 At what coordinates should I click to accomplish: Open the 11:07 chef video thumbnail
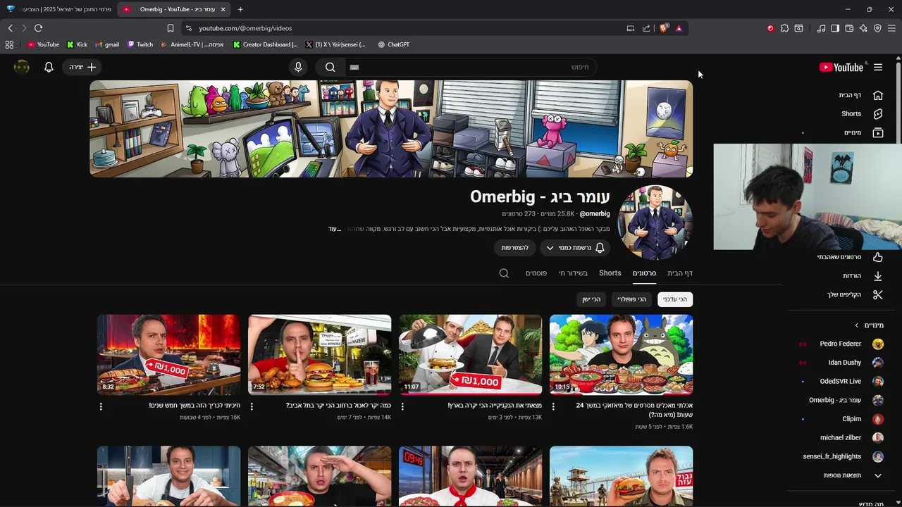click(470, 355)
